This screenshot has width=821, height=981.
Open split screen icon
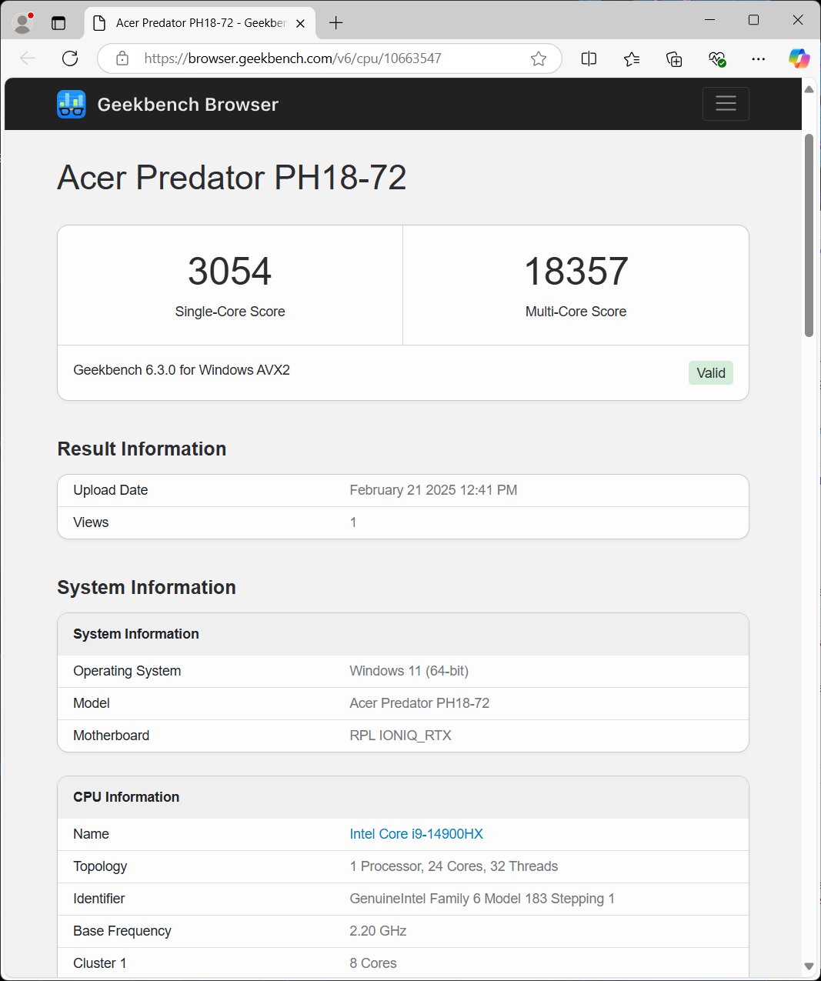[589, 58]
